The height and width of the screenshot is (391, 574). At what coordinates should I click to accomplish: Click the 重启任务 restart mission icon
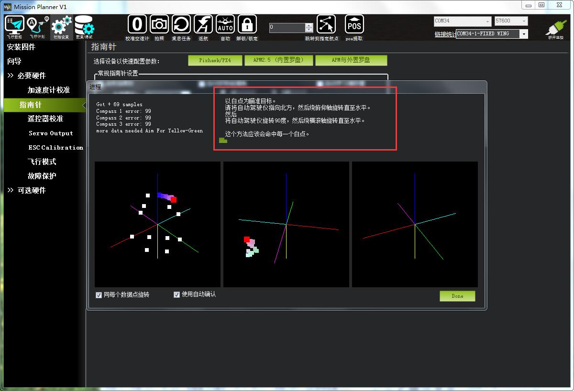[x=181, y=24]
